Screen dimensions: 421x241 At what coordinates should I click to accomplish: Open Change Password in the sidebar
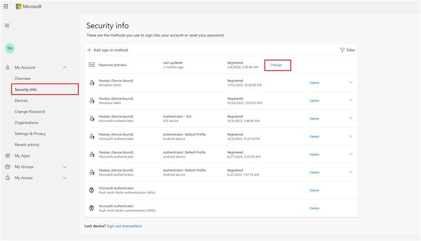coord(29,112)
